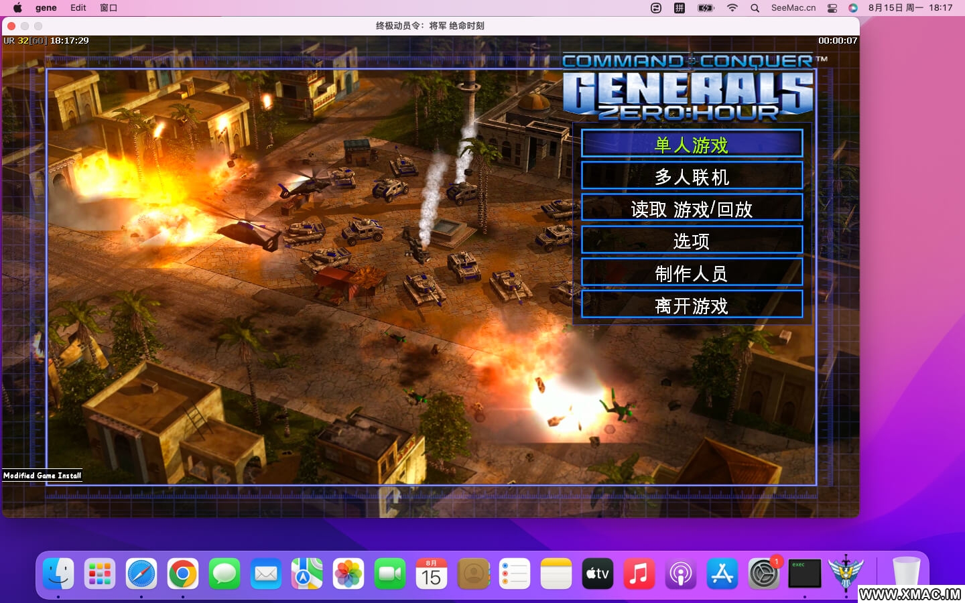Screen dimensions: 965x603
Task: Click the Modified Game Install label
Action: [42, 476]
